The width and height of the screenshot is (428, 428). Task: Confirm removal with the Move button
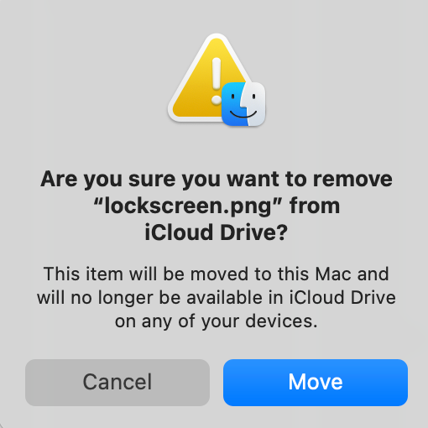(x=316, y=383)
